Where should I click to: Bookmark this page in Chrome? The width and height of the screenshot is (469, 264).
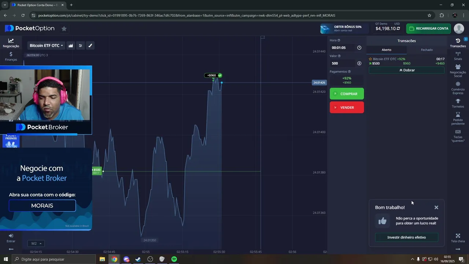pyautogui.click(x=429, y=15)
